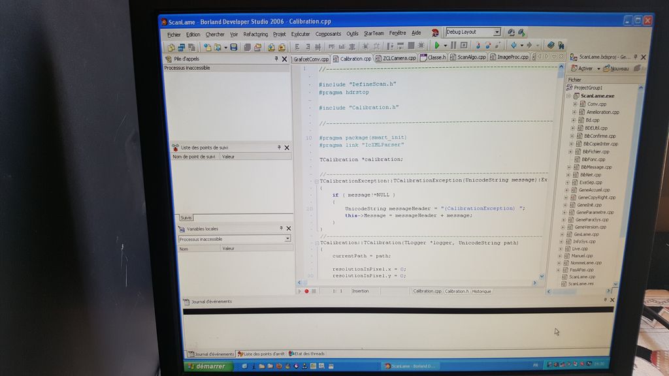This screenshot has width=669, height=376.
Task: Pin the Variables locales panel
Action: [x=281, y=228]
